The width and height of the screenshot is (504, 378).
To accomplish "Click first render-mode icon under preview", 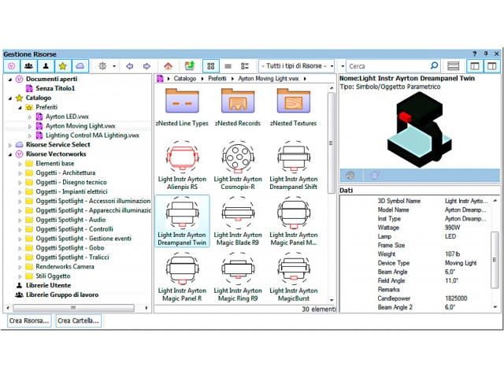I will click(x=350, y=176).
